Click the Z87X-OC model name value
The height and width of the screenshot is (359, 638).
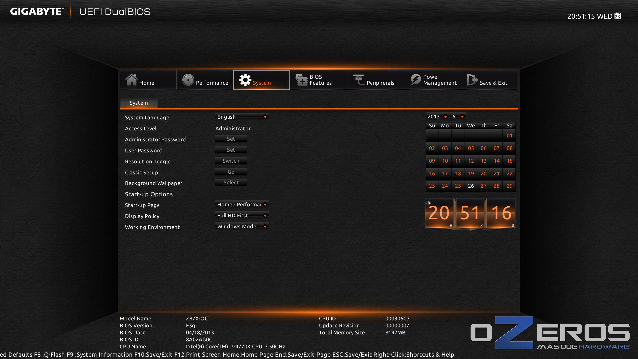tap(197, 318)
